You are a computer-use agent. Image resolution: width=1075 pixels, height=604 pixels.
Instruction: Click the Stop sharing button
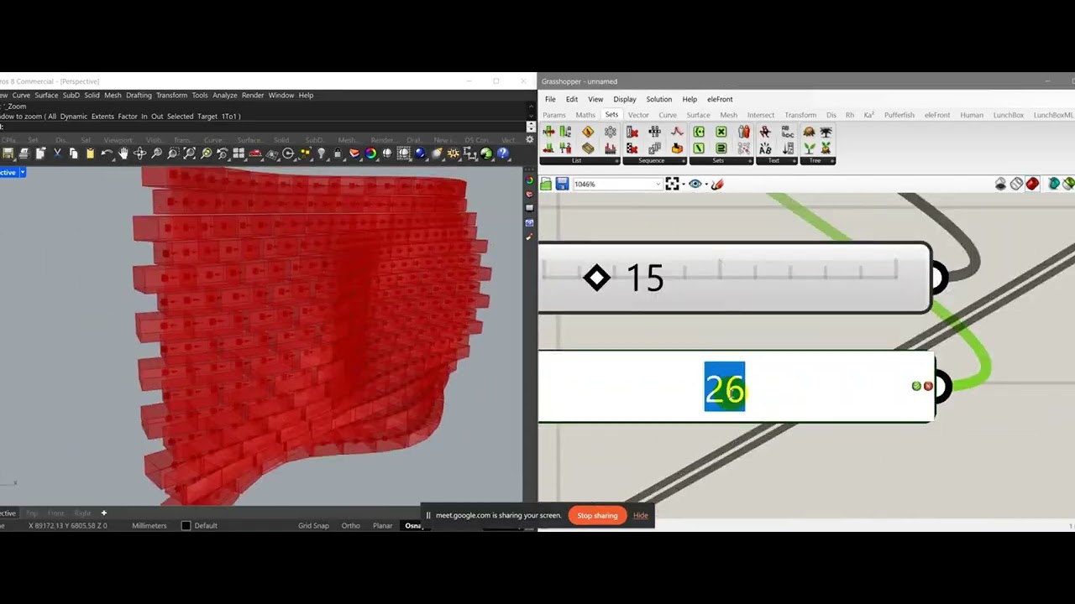(x=597, y=515)
